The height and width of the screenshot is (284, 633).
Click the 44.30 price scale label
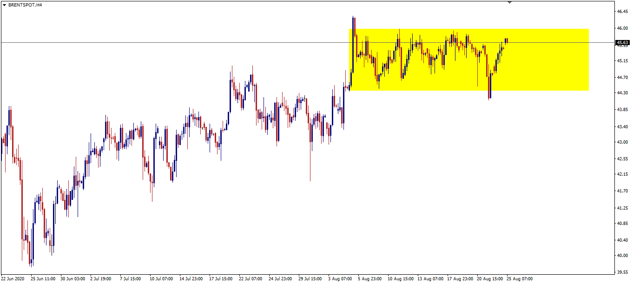tap(622, 93)
